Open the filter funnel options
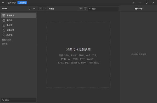Image resolution: width=157 pixels, height=103 pixels. click(x=85, y=9)
